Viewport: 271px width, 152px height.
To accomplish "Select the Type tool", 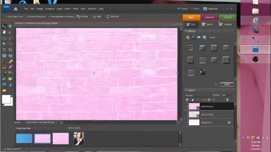I will point(4,50).
